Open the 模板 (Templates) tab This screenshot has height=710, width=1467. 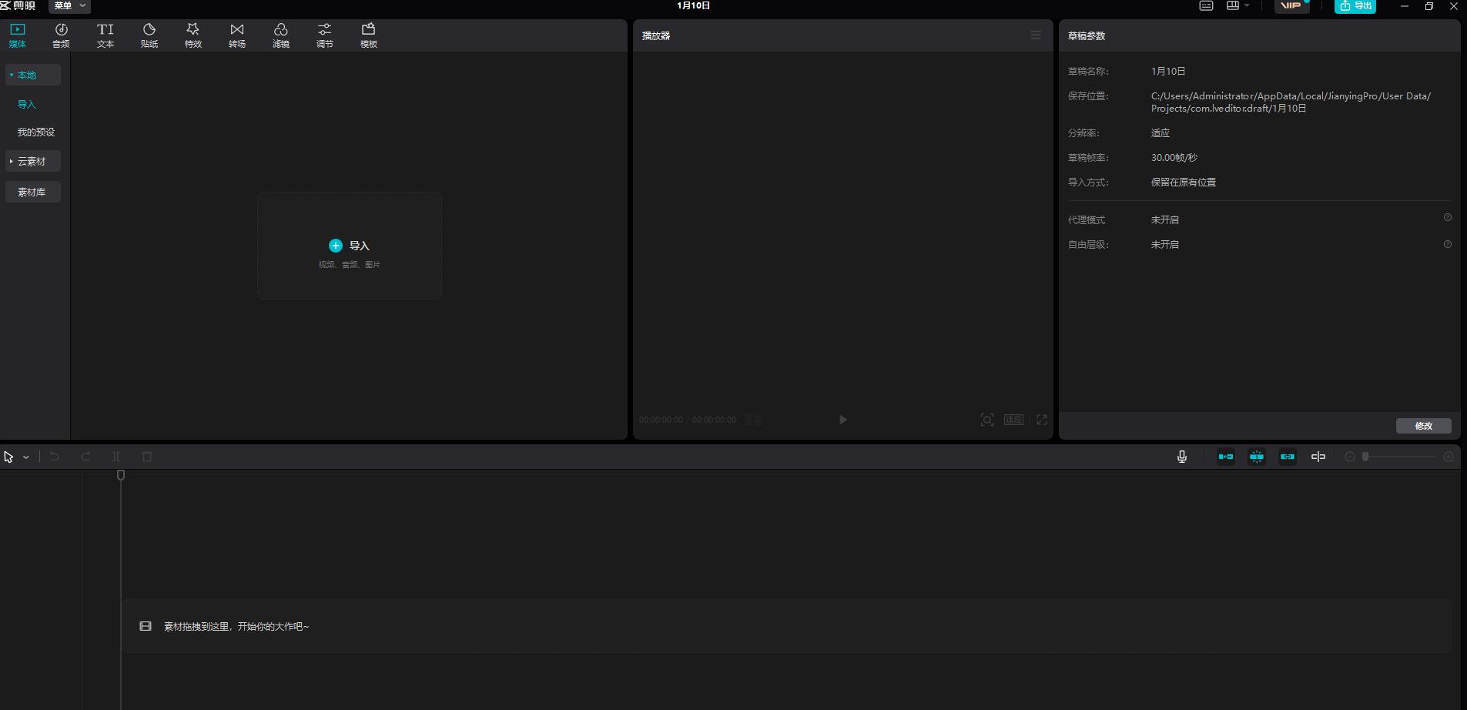click(x=369, y=35)
